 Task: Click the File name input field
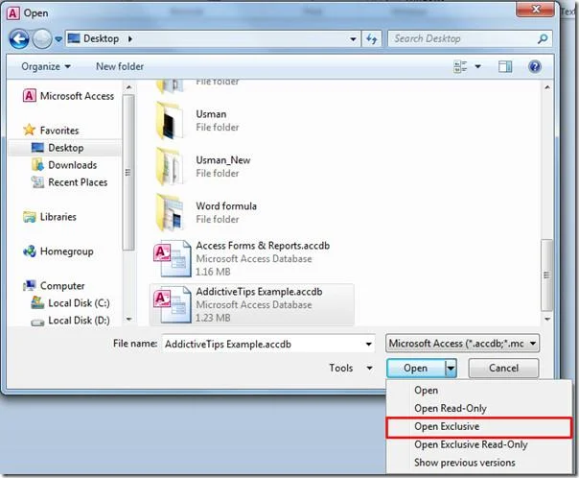pos(263,345)
